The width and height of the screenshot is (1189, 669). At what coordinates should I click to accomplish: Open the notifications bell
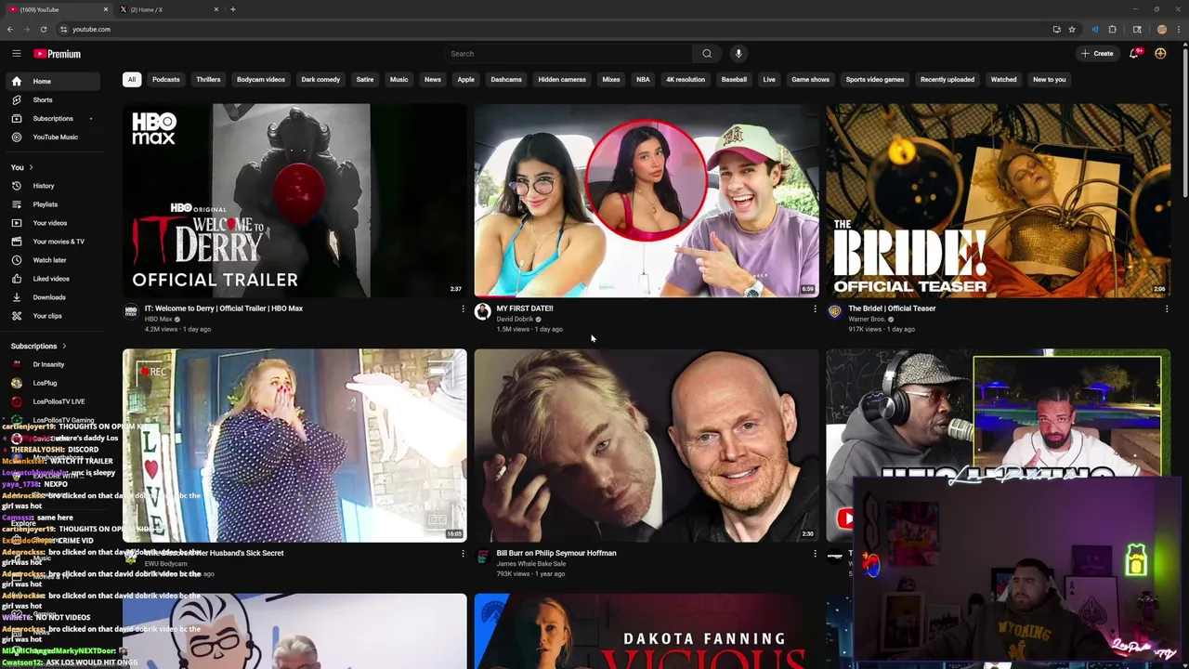1134,54
